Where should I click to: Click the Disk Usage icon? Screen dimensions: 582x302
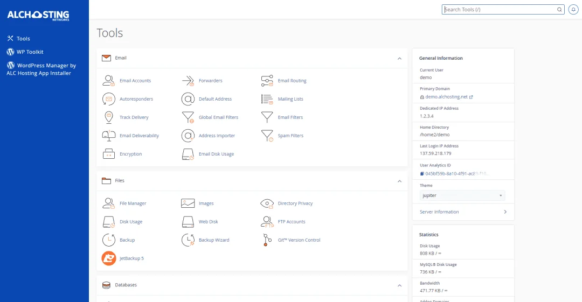108,222
